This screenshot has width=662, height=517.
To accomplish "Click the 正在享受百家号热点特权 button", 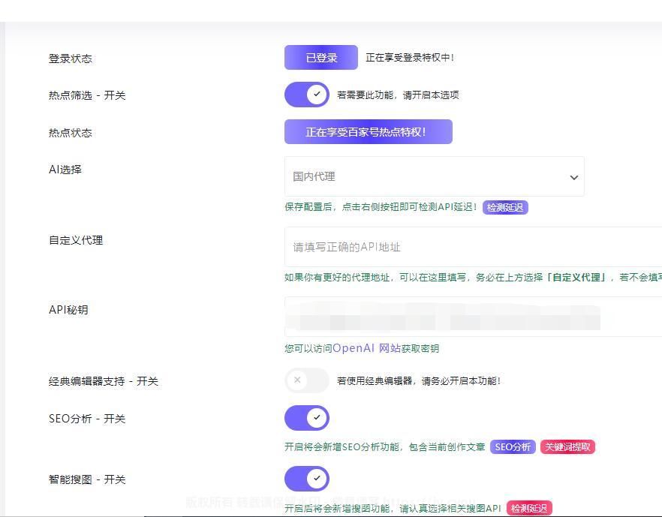I will coord(368,132).
